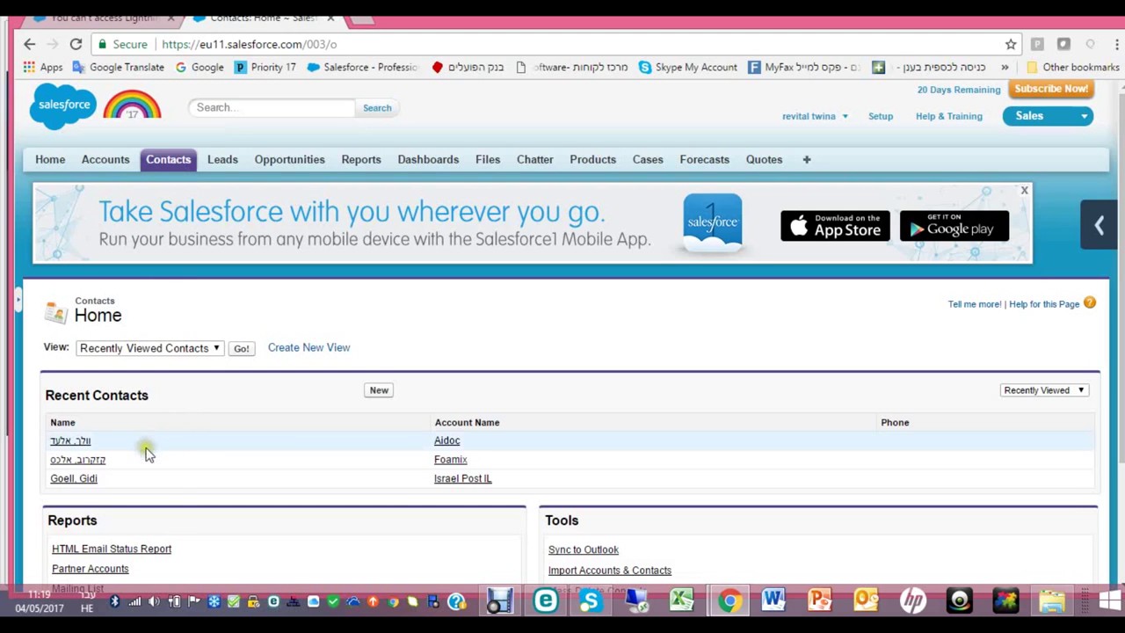Open the Opportunities tab
This screenshot has height=633, width=1125.
tap(289, 159)
